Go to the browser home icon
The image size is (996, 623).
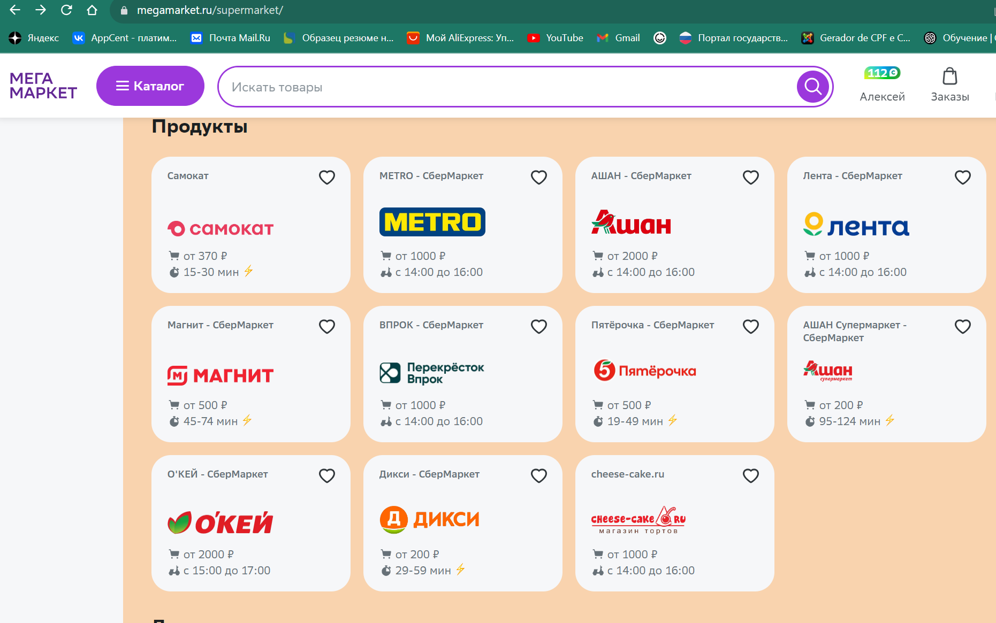pos(92,10)
